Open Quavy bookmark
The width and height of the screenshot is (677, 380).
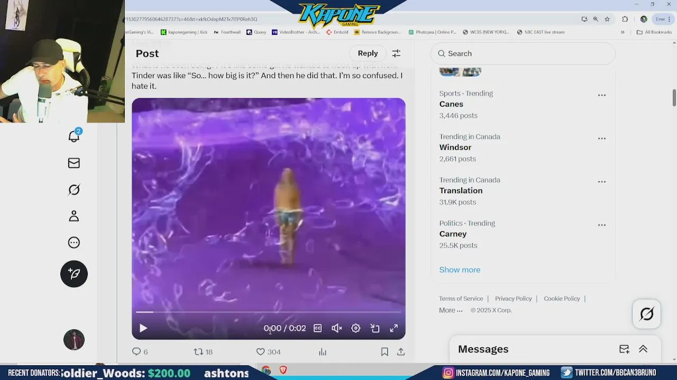pos(256,32)
